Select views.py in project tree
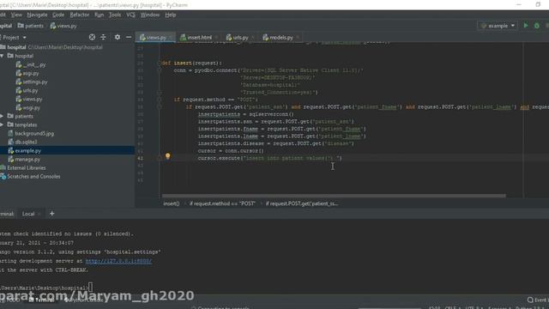Image resolution: width=549 pixels, height=309 pixels. [29, 100]
